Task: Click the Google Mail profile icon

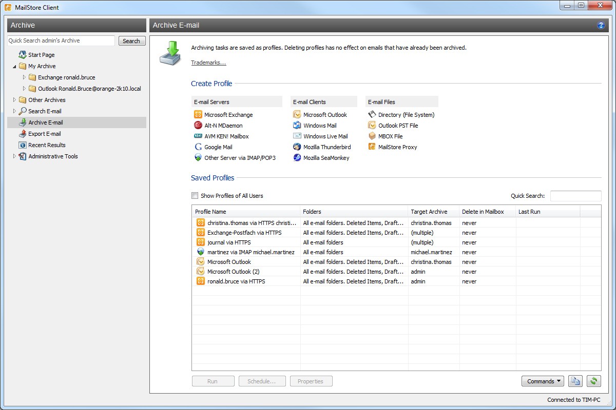Action: tap(198, 147)
